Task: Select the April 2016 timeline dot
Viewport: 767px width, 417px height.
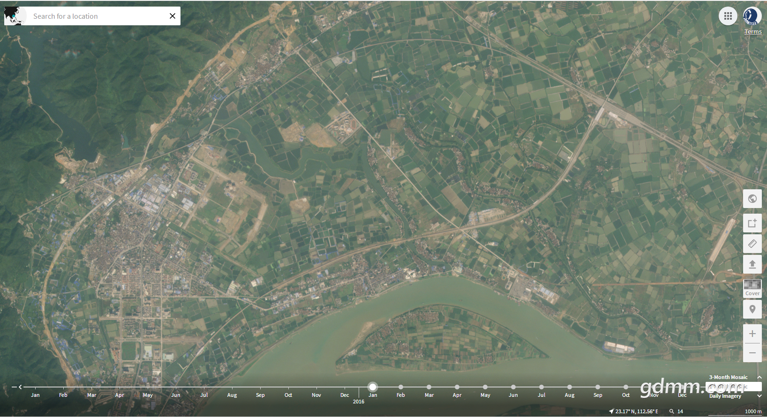Action: coord(457,387)
